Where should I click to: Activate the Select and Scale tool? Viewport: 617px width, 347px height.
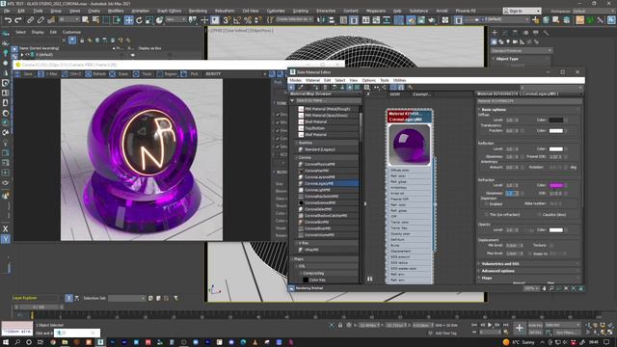[x=149, y=20]
